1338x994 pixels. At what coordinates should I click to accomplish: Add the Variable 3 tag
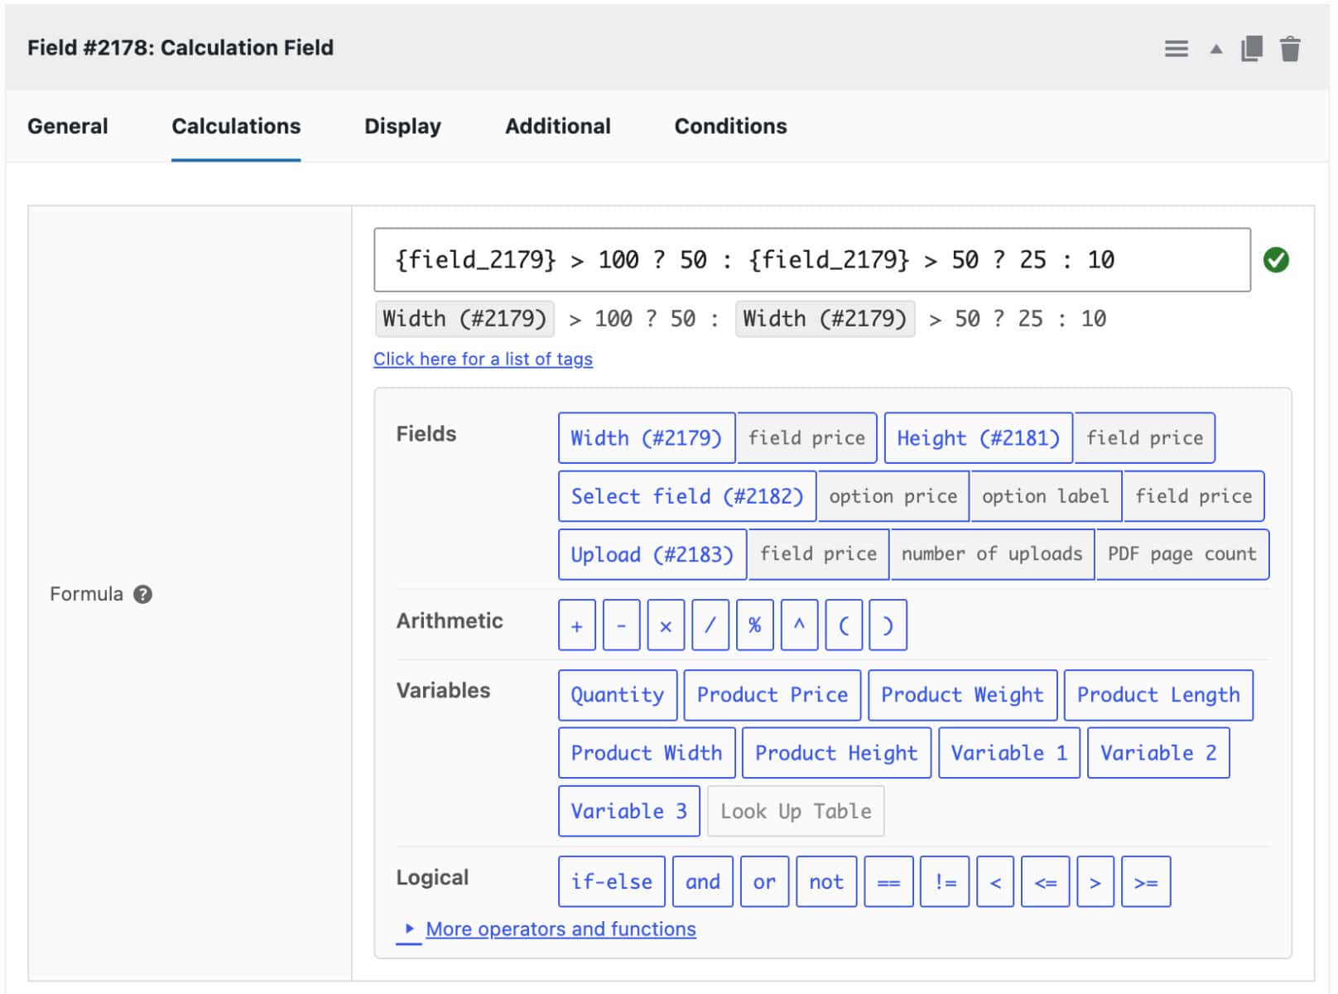point(629,811)
